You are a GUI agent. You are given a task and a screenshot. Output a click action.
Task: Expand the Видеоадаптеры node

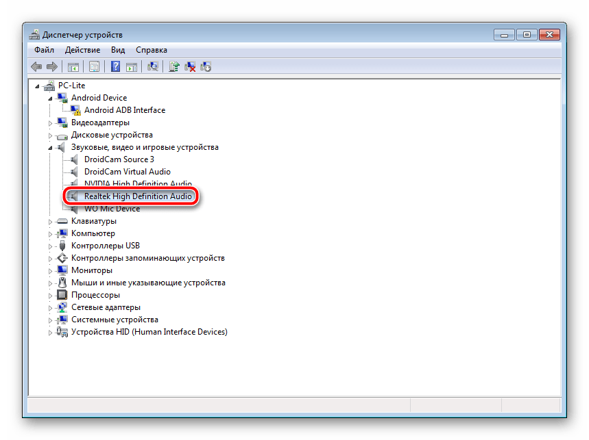(51, 123)
